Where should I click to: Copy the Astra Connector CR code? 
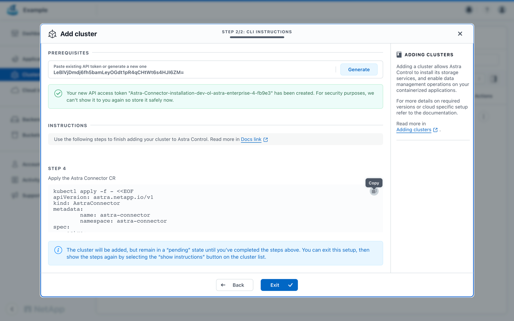(x=374, y=191)
